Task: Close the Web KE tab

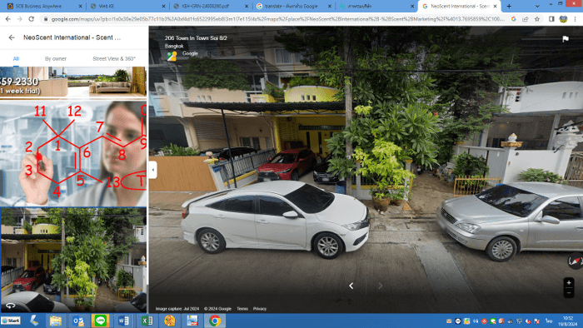Action: point(163,7)
